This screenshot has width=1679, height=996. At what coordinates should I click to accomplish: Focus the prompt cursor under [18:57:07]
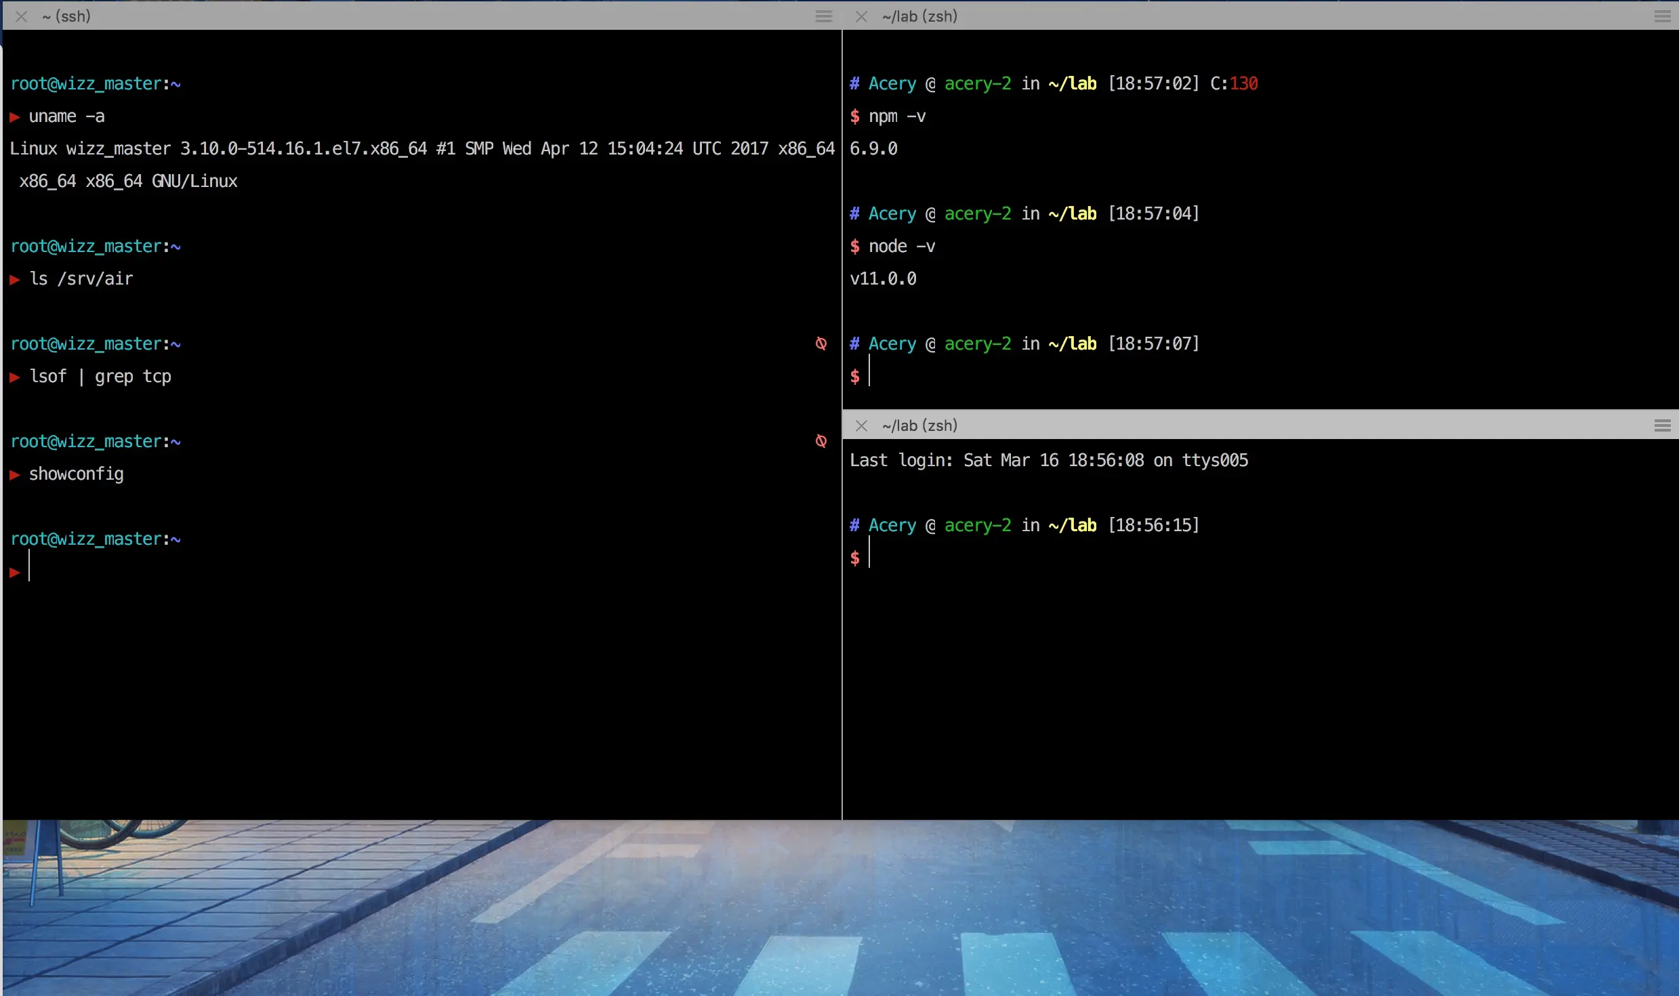point(870,371)
